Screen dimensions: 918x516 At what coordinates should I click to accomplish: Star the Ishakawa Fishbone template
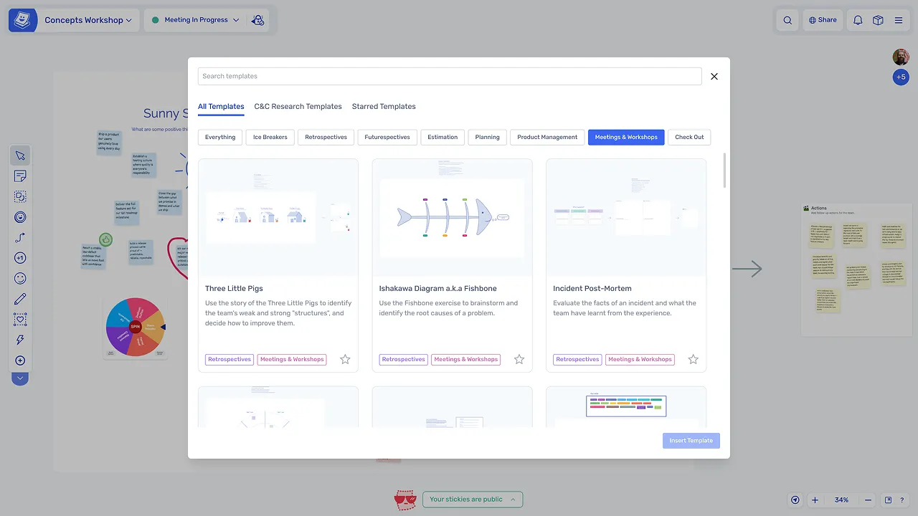[519, 359]
